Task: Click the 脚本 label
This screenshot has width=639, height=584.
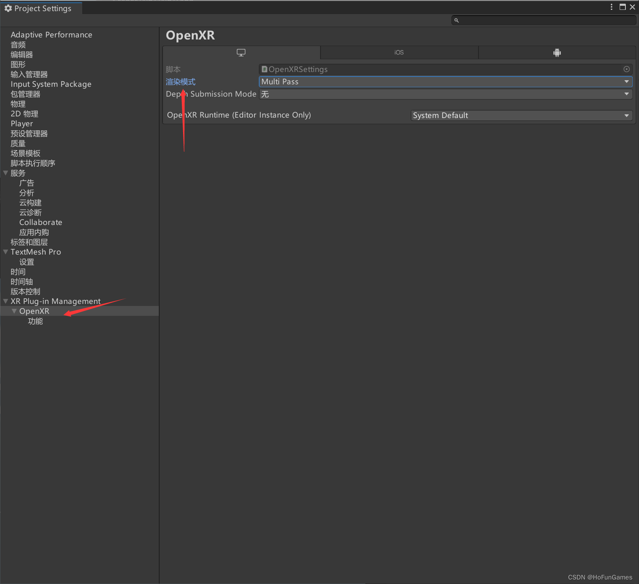Action: (173, 70)
